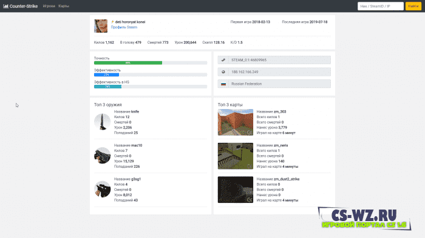Click the lightning bolt icon beside player name
Viewport: 425px width, 238px height.
112,22
